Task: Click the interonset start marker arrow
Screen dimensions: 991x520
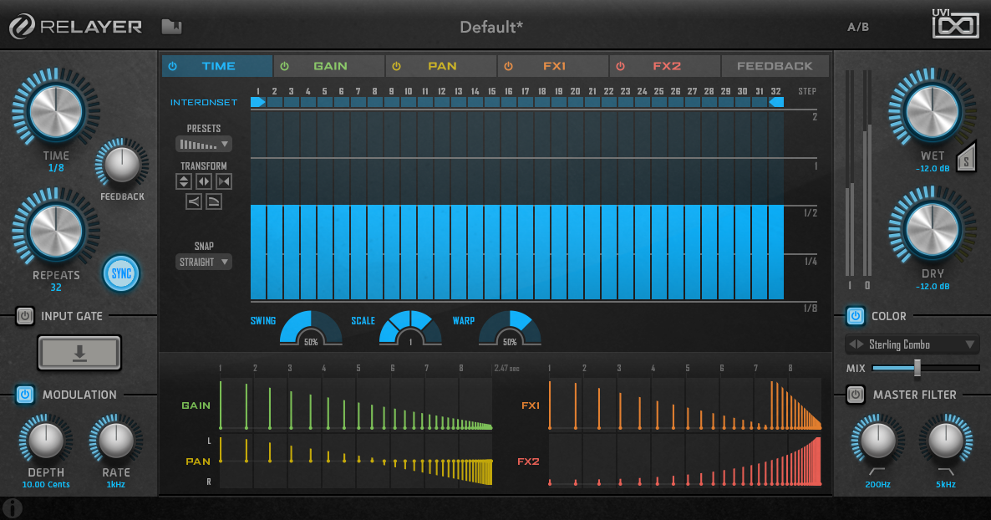Action: pos(258,102)
